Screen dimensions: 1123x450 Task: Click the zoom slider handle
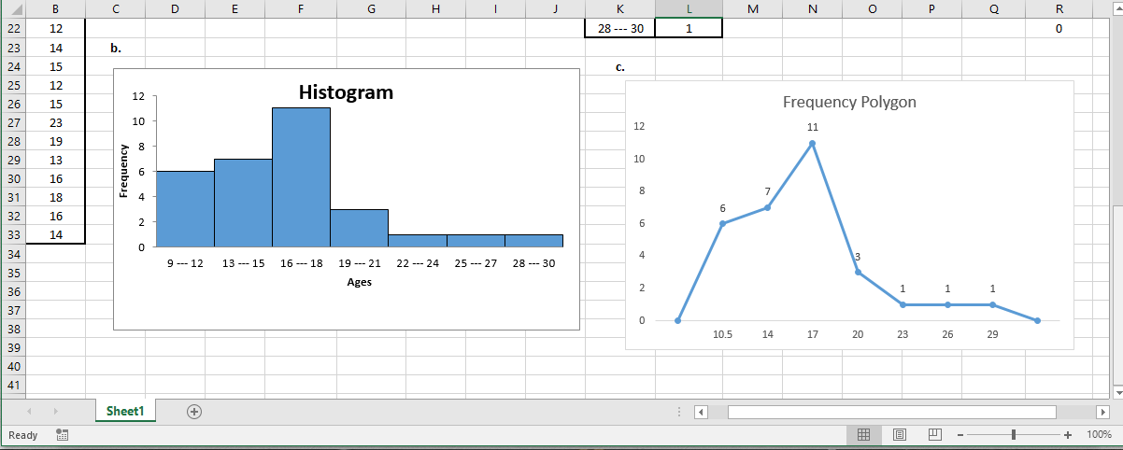click(x=1014, y=435)
